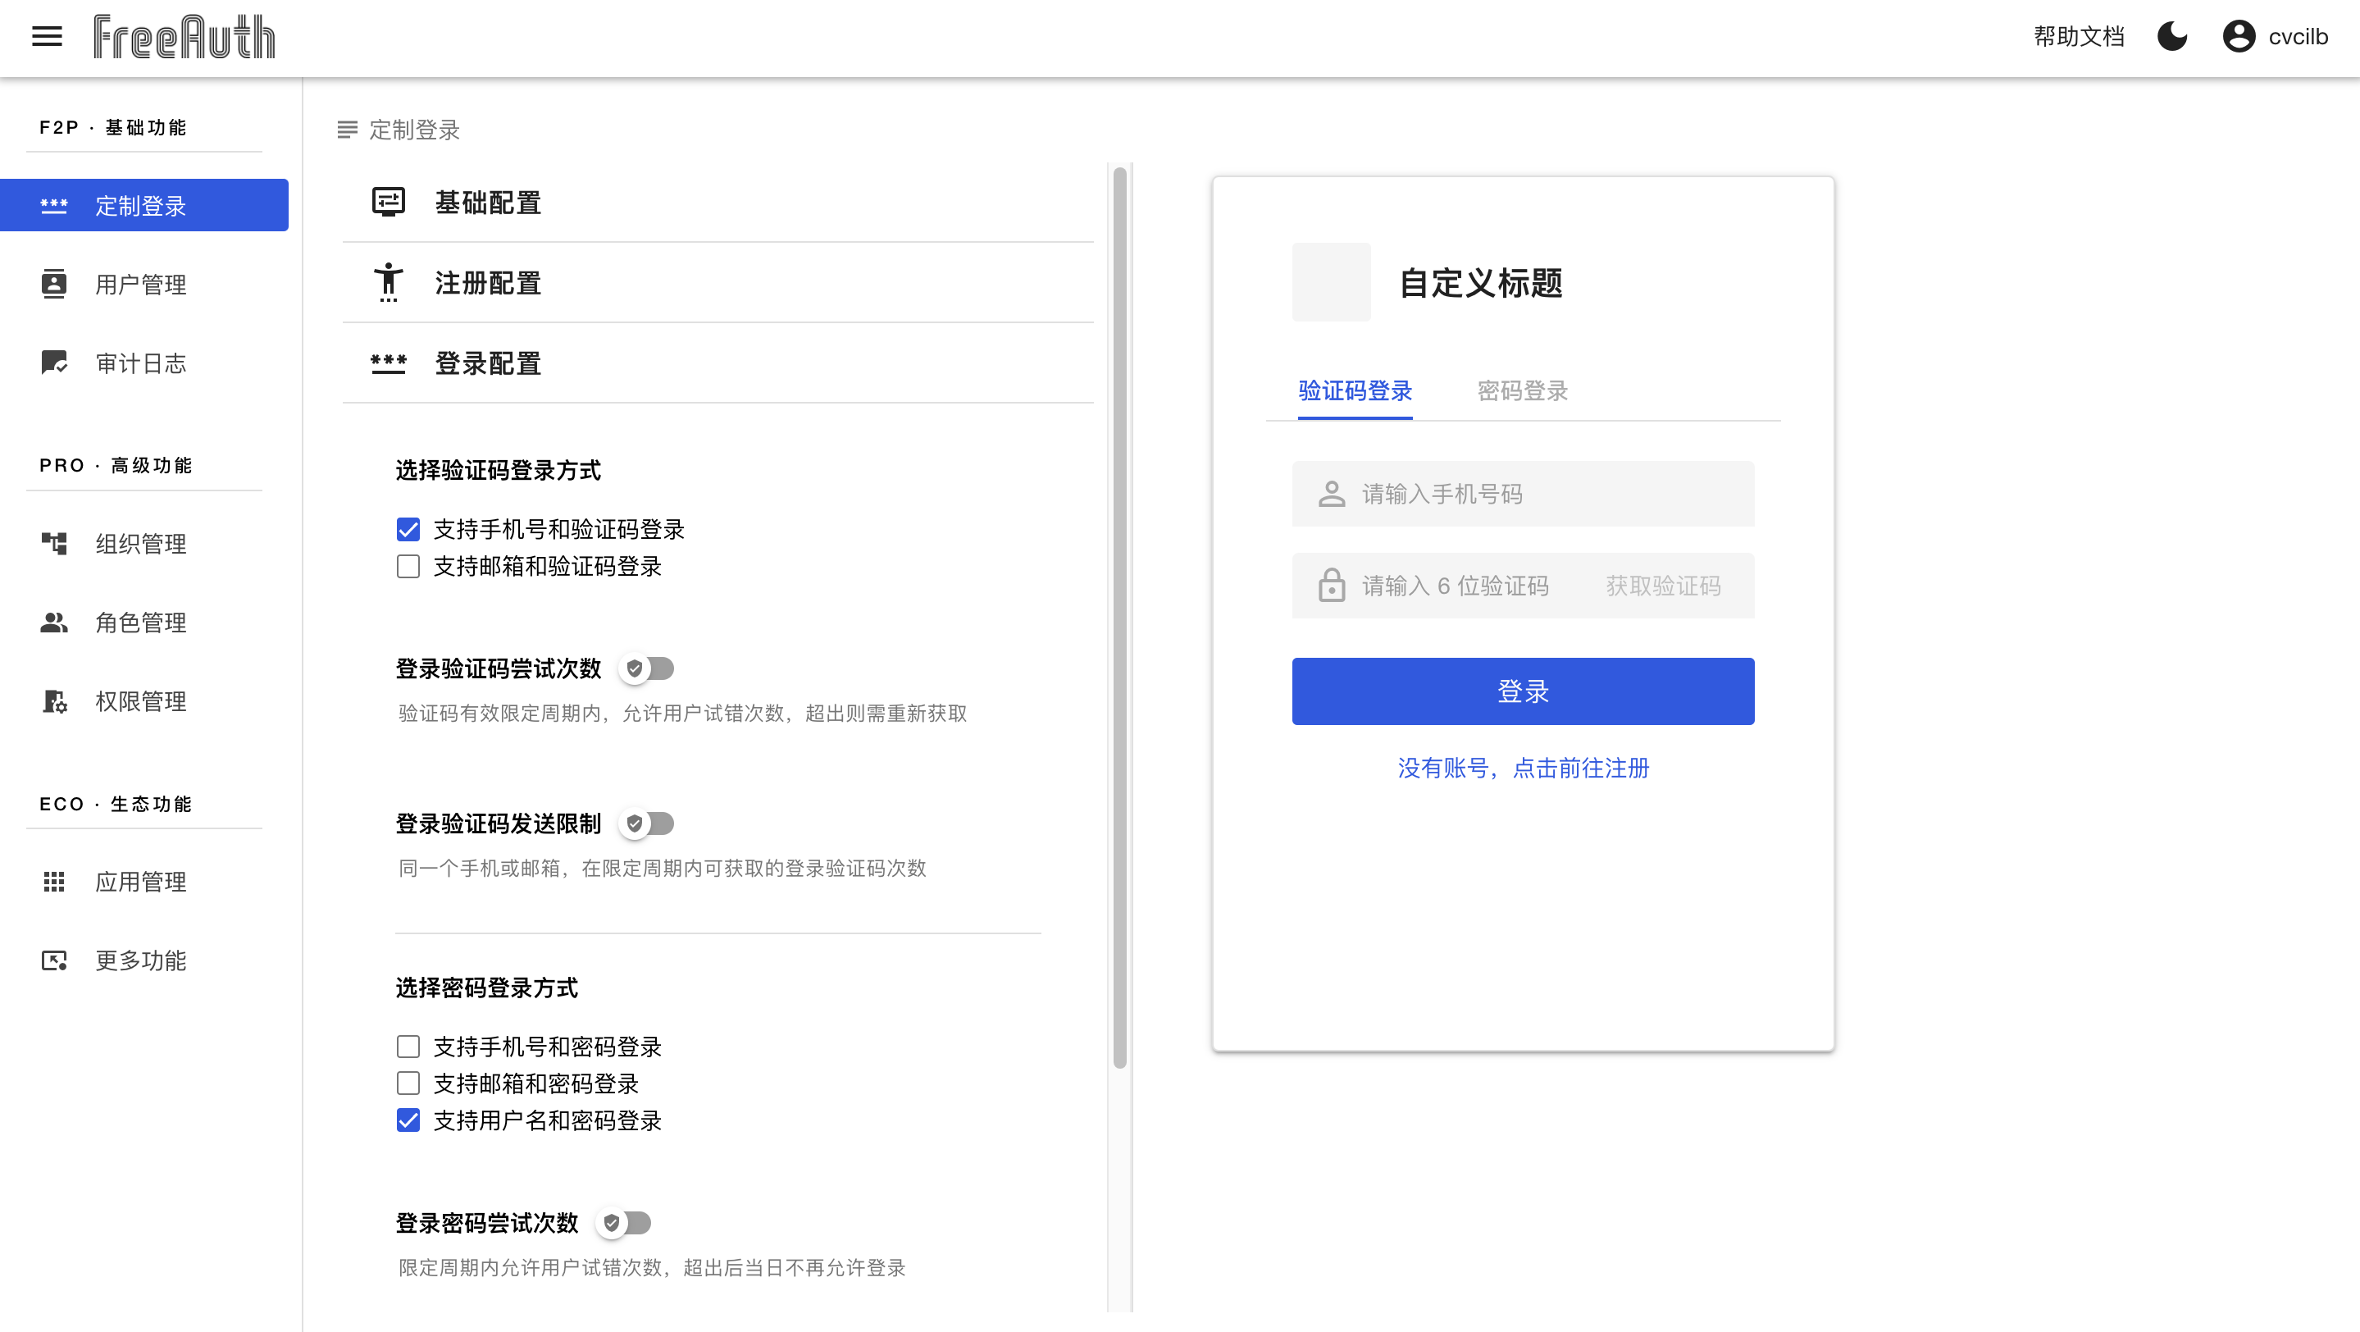Click the 注册配置 person icon

(389, 282)
